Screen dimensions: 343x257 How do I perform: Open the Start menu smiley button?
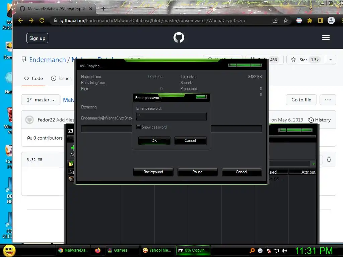[9, 250]
